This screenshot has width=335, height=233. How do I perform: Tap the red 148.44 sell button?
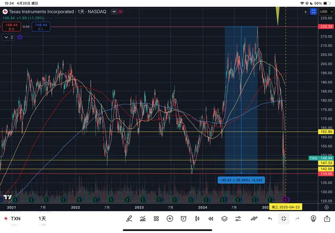coord(11,27)
